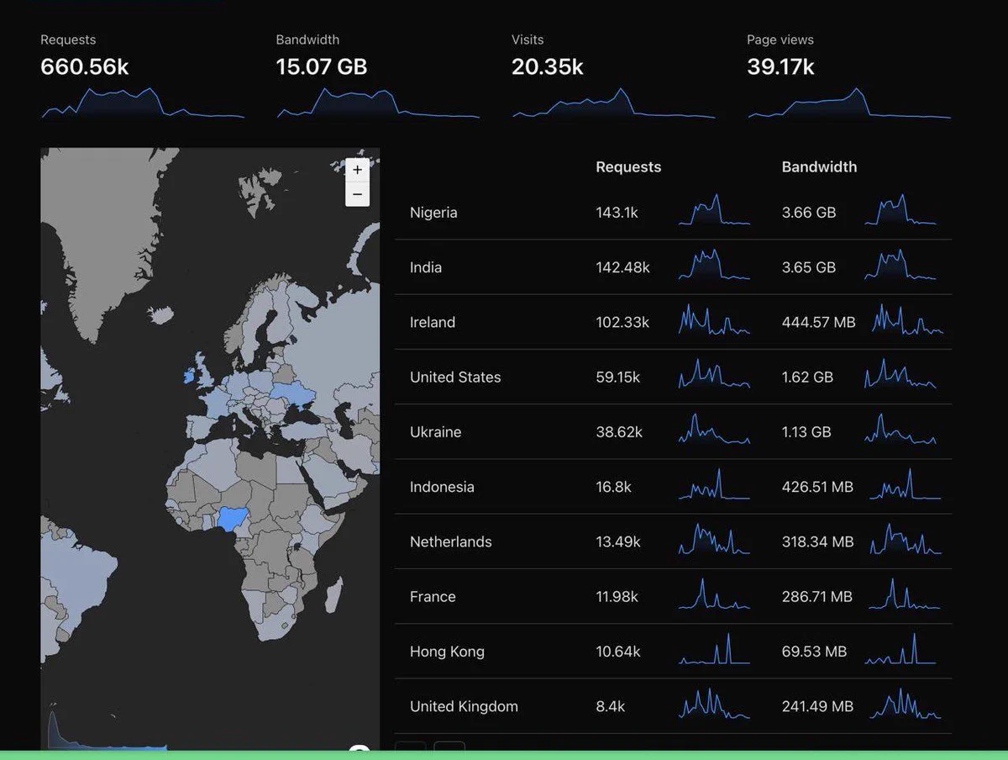Click United States' 1.62 GB bandwidth value

pos(807,377)
